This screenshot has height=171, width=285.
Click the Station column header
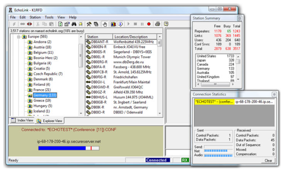coord(99,37)
